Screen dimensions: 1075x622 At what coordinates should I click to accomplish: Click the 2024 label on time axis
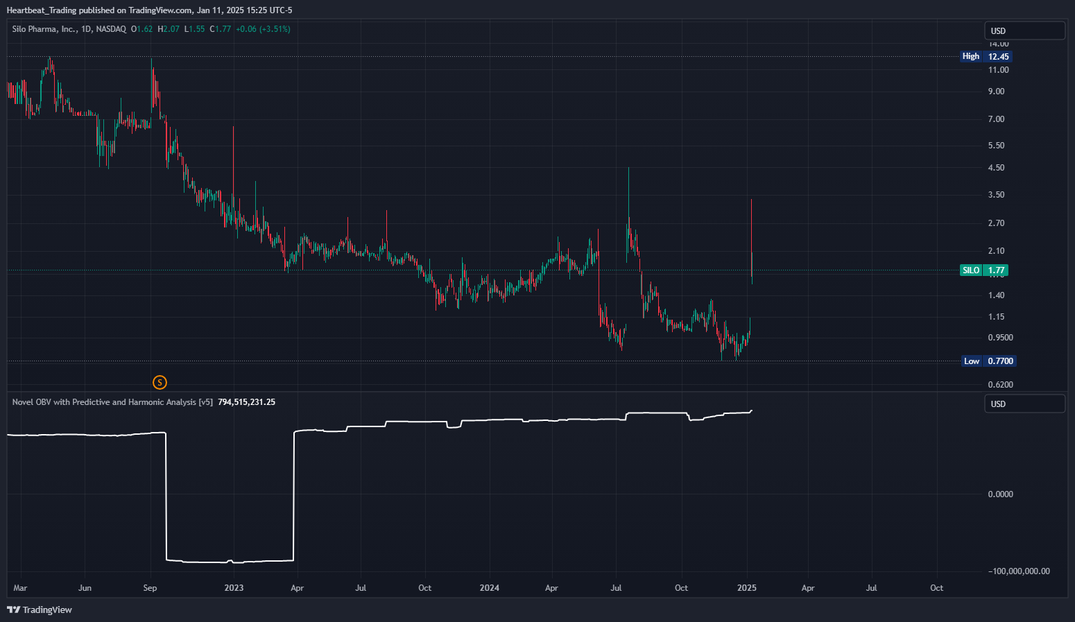coord(490,588)
